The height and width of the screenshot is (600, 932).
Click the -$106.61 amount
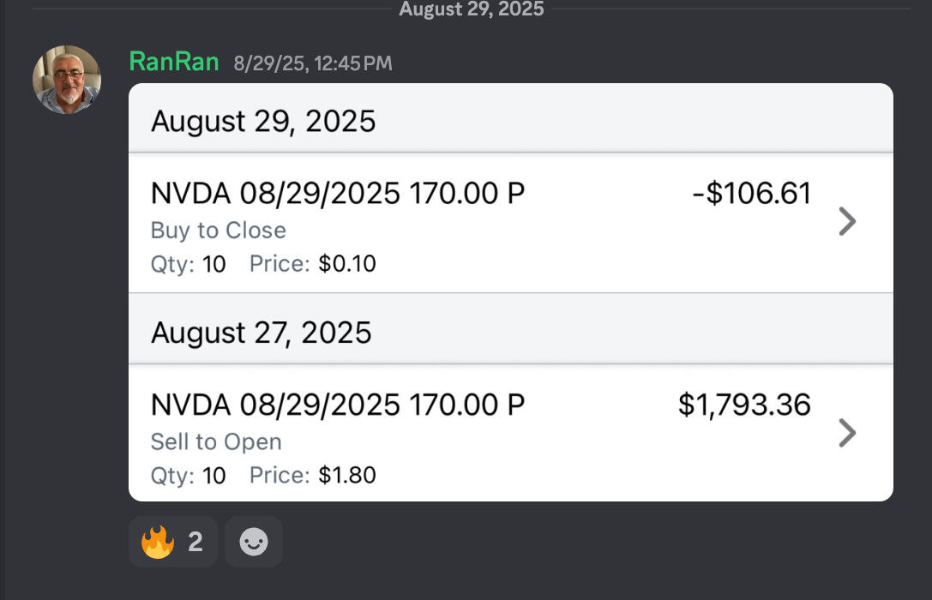point(751,194)
